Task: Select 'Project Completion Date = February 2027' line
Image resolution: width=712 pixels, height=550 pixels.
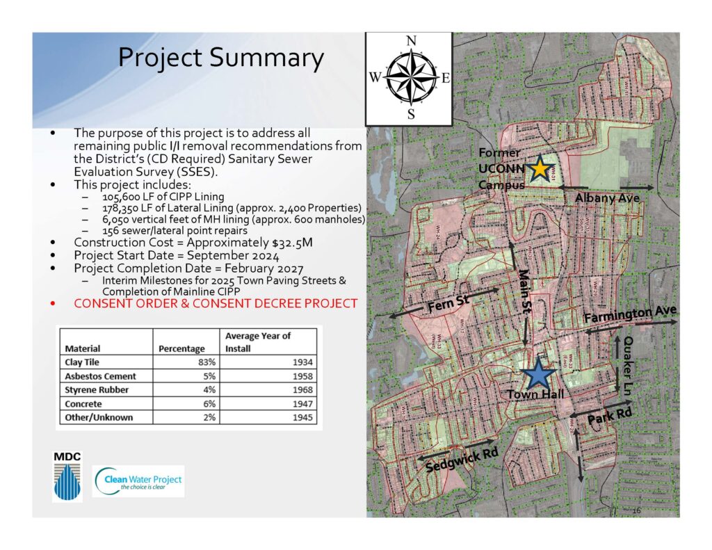Action: (188, 268)
